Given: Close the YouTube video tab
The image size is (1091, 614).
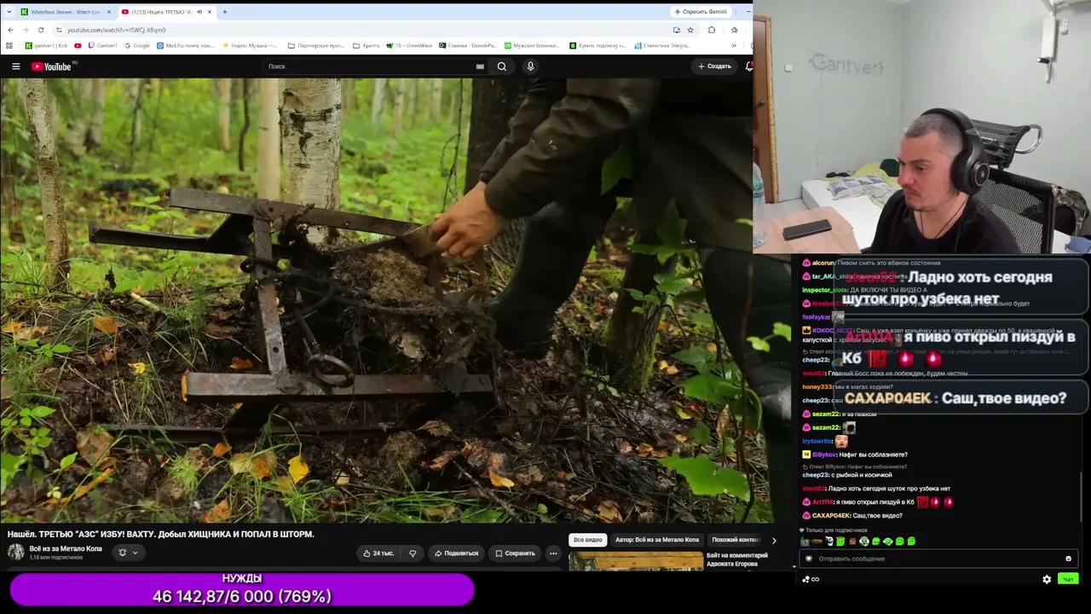Looking at the screenshot, I should (208, 12).
